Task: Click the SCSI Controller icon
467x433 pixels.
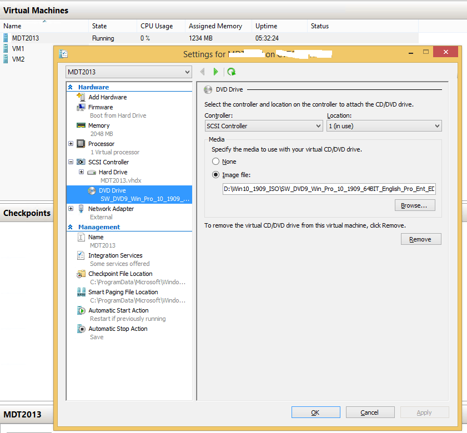Action: (x=81, y=162)
